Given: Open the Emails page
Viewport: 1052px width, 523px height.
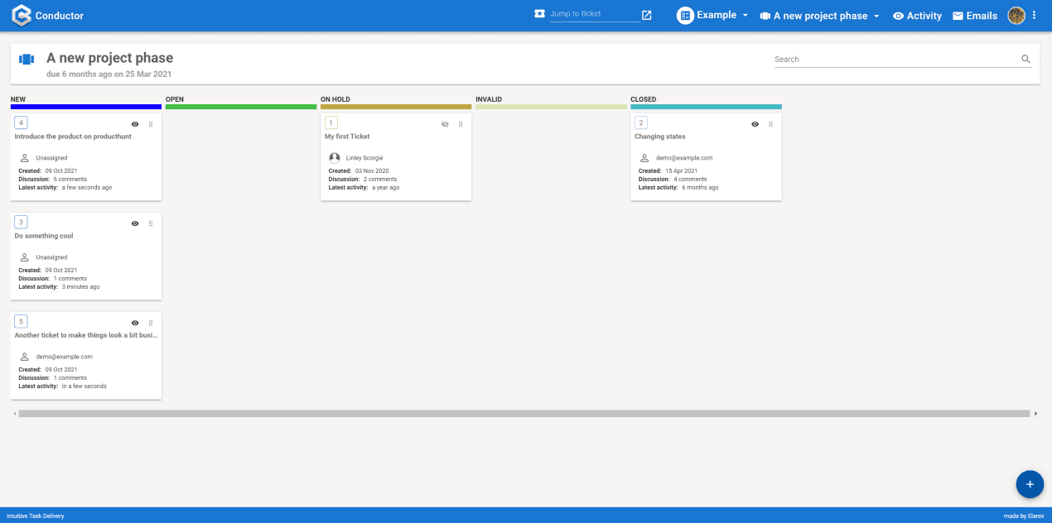Looking at the screenshot, I should (x=975, y=16).
